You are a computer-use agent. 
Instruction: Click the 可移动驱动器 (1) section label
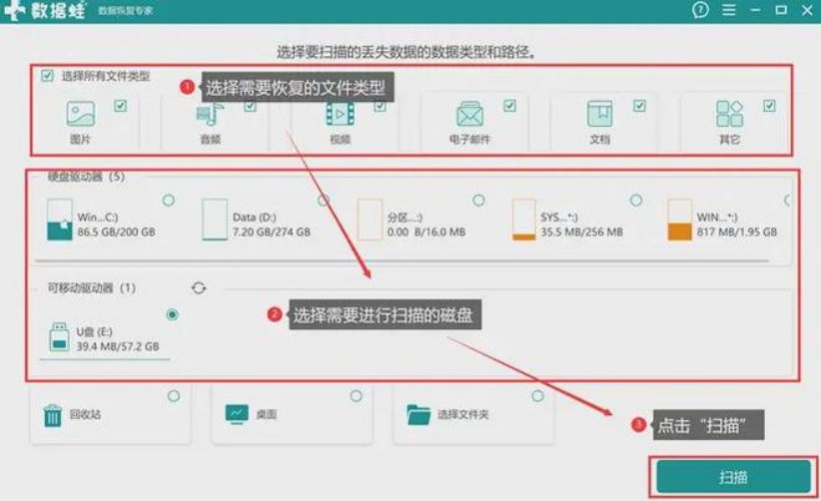click(x=92, y=288)
